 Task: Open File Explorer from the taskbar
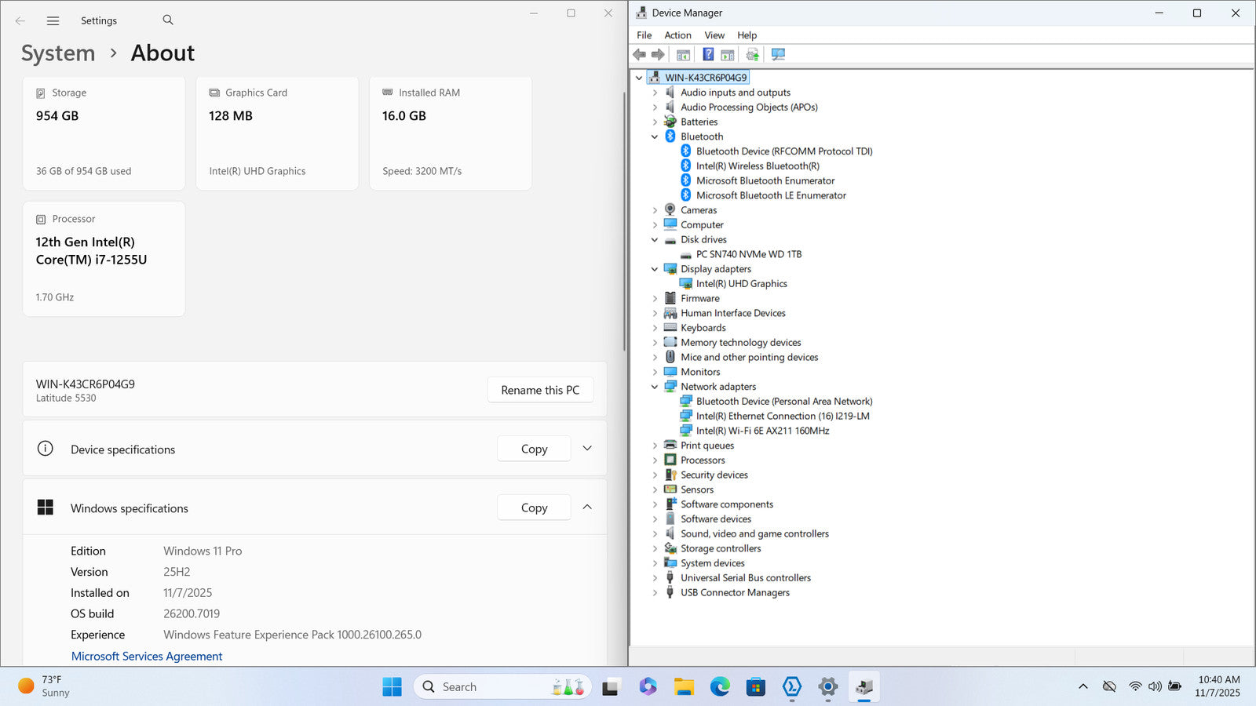click(683, 687)
